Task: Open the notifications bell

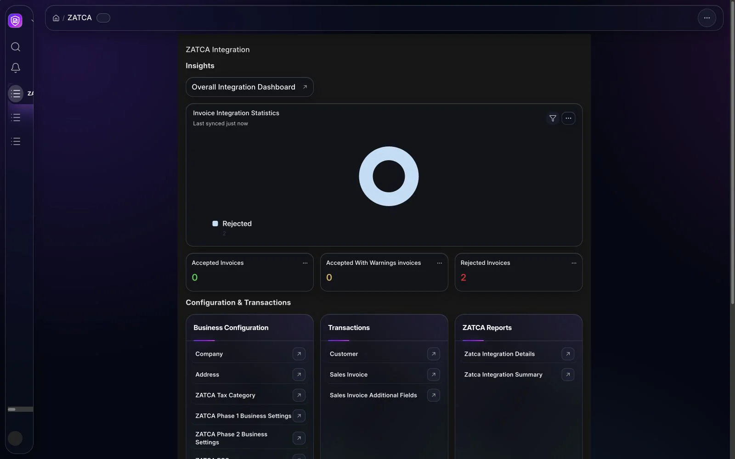Action: pyautogui.click(x=16, y=68)
